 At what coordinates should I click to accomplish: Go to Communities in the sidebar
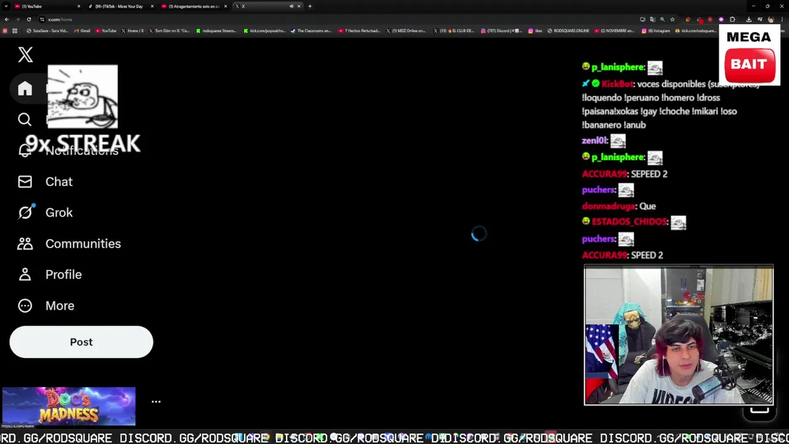tap(69, 244)
